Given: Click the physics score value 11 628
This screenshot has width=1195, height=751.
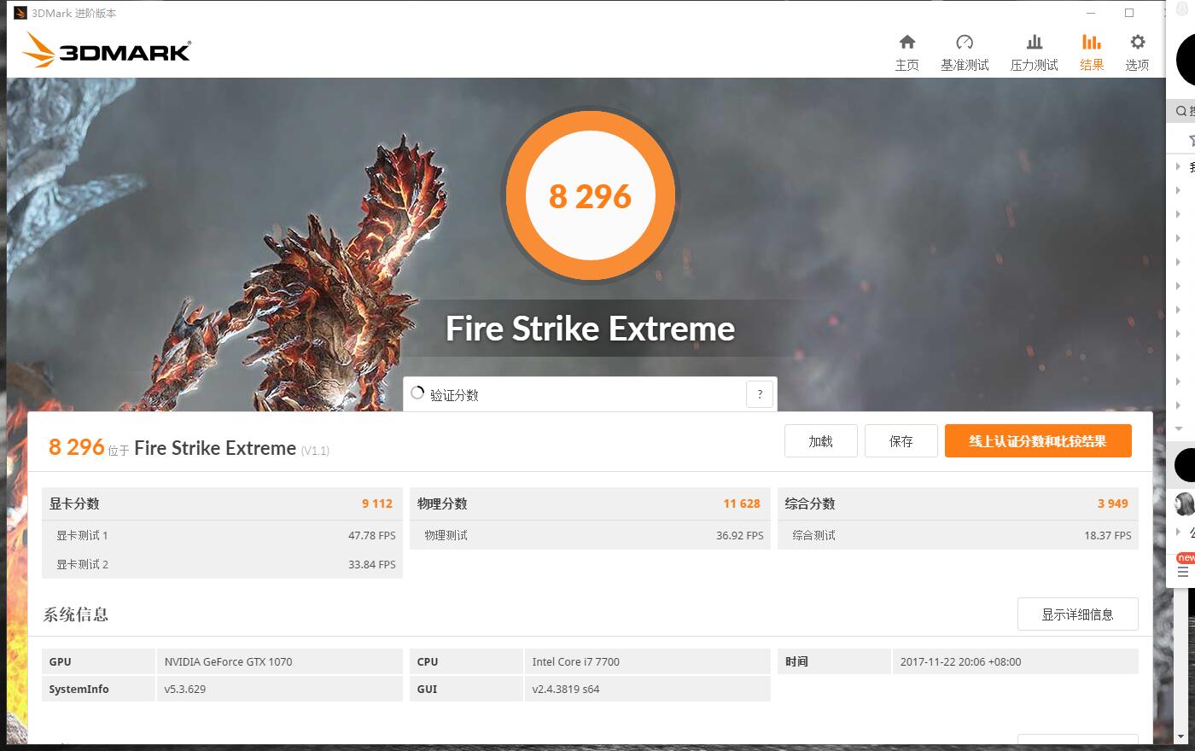Looking at the screenshot, I should [742, 504].
